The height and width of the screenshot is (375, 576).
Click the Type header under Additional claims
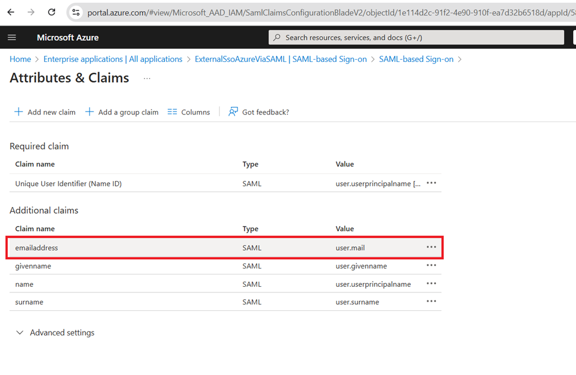[250, 229]
